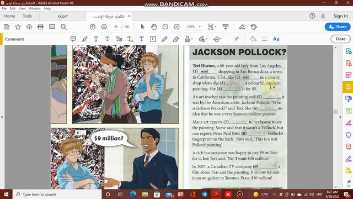Save the file with the floppy disk icon
Image resolution: width=353 pixels, height=199 pixels.
click(7, 27)
